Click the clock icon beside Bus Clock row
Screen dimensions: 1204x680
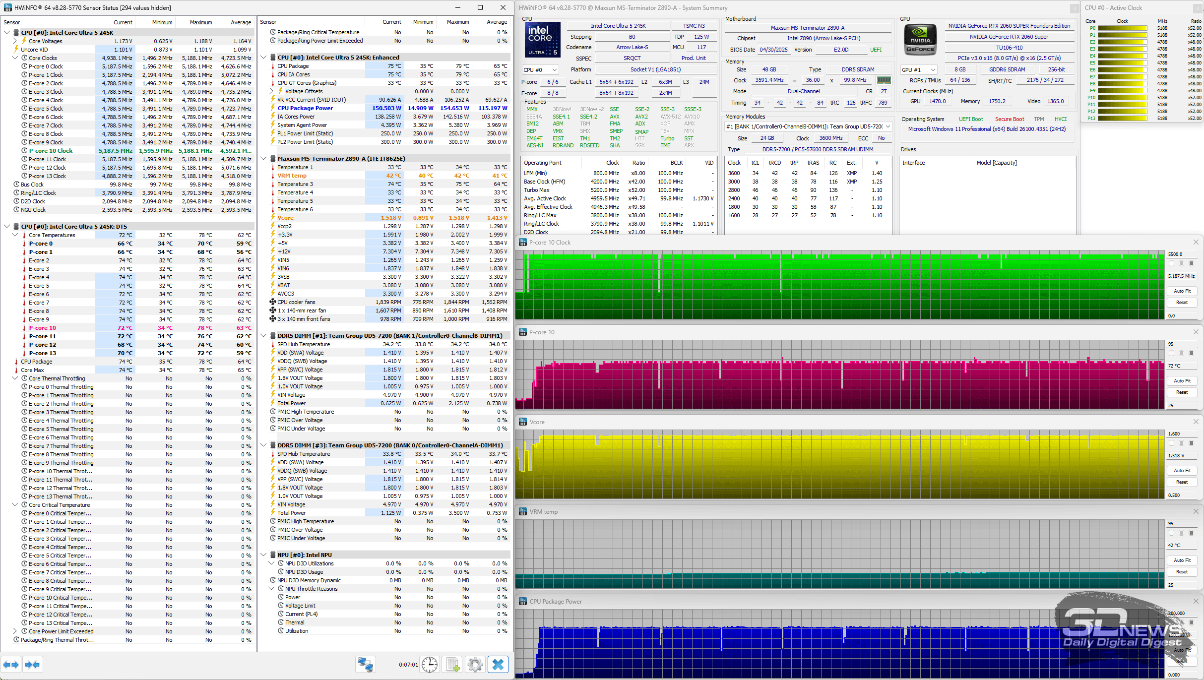[16, 185]
